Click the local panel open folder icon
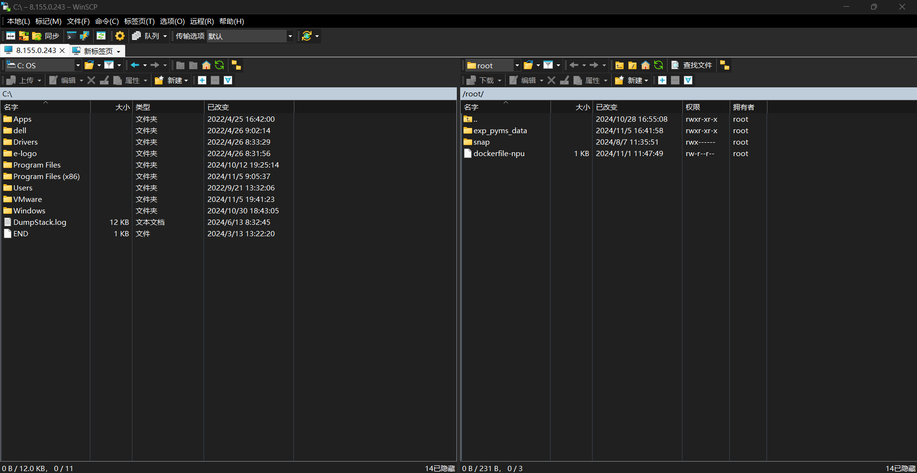The image size is (917, 473). [x=89, y=65]
